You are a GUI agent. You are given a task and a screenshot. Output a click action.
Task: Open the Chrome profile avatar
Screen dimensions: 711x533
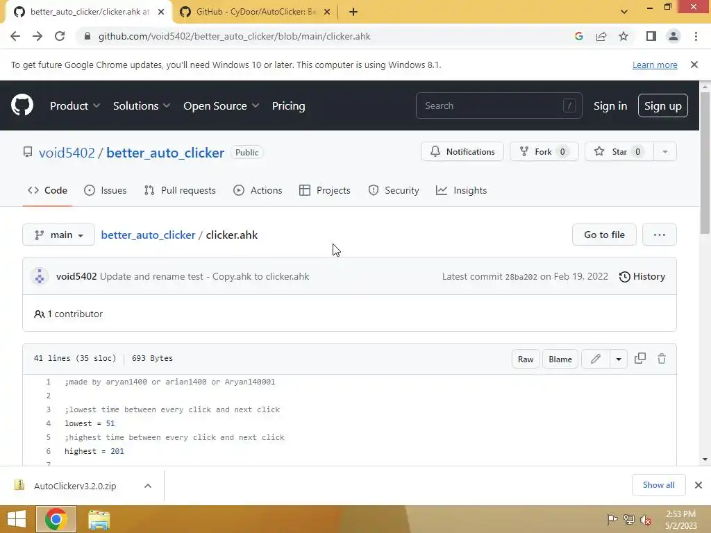[674, 36]
